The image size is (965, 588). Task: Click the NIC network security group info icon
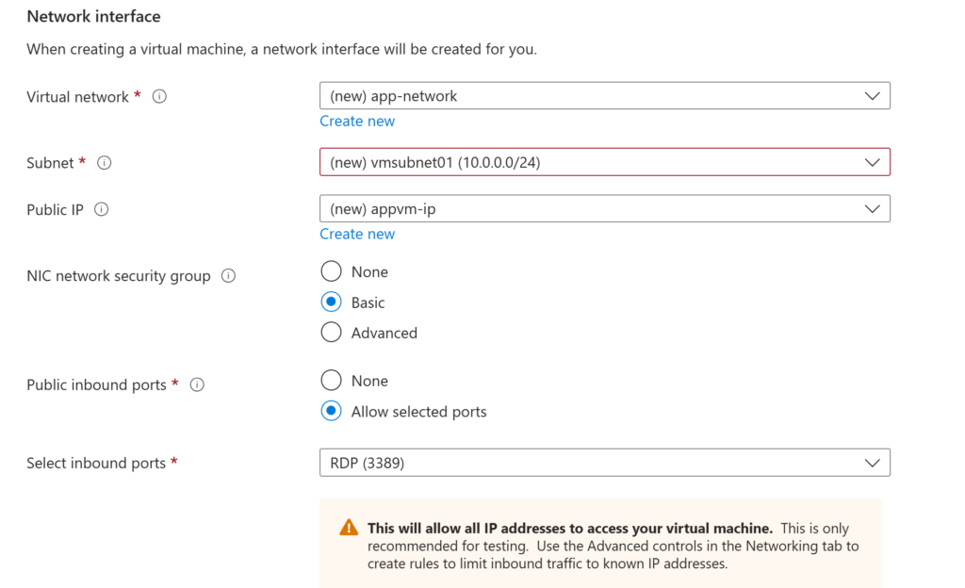point(228,276)
